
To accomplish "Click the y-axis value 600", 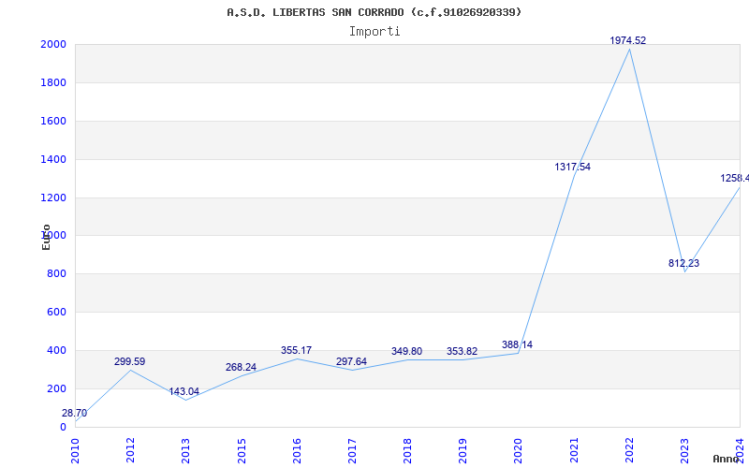I will click(x=56, y=313).
